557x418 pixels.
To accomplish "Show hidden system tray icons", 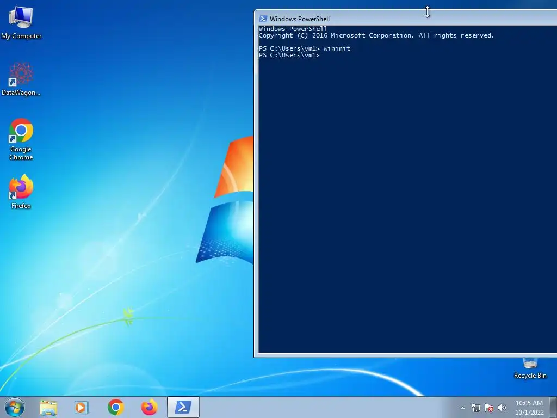I will coord(462,408).
